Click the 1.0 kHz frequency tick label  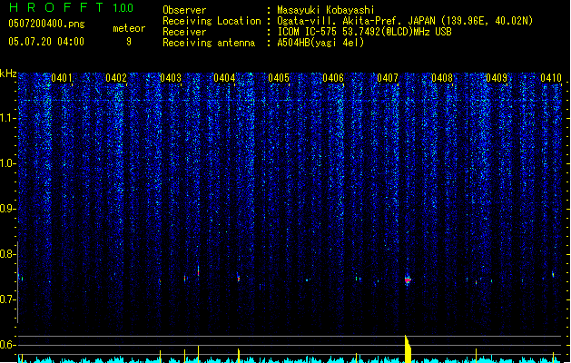7,163
